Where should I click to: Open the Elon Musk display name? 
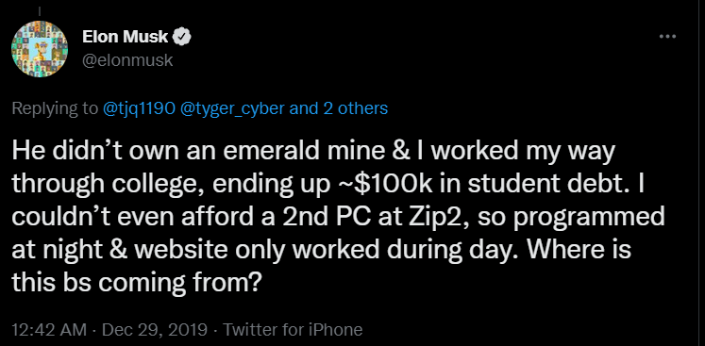[125, 37]
